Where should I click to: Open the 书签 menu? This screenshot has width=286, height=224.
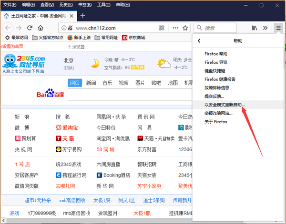(x=85, y=5)
